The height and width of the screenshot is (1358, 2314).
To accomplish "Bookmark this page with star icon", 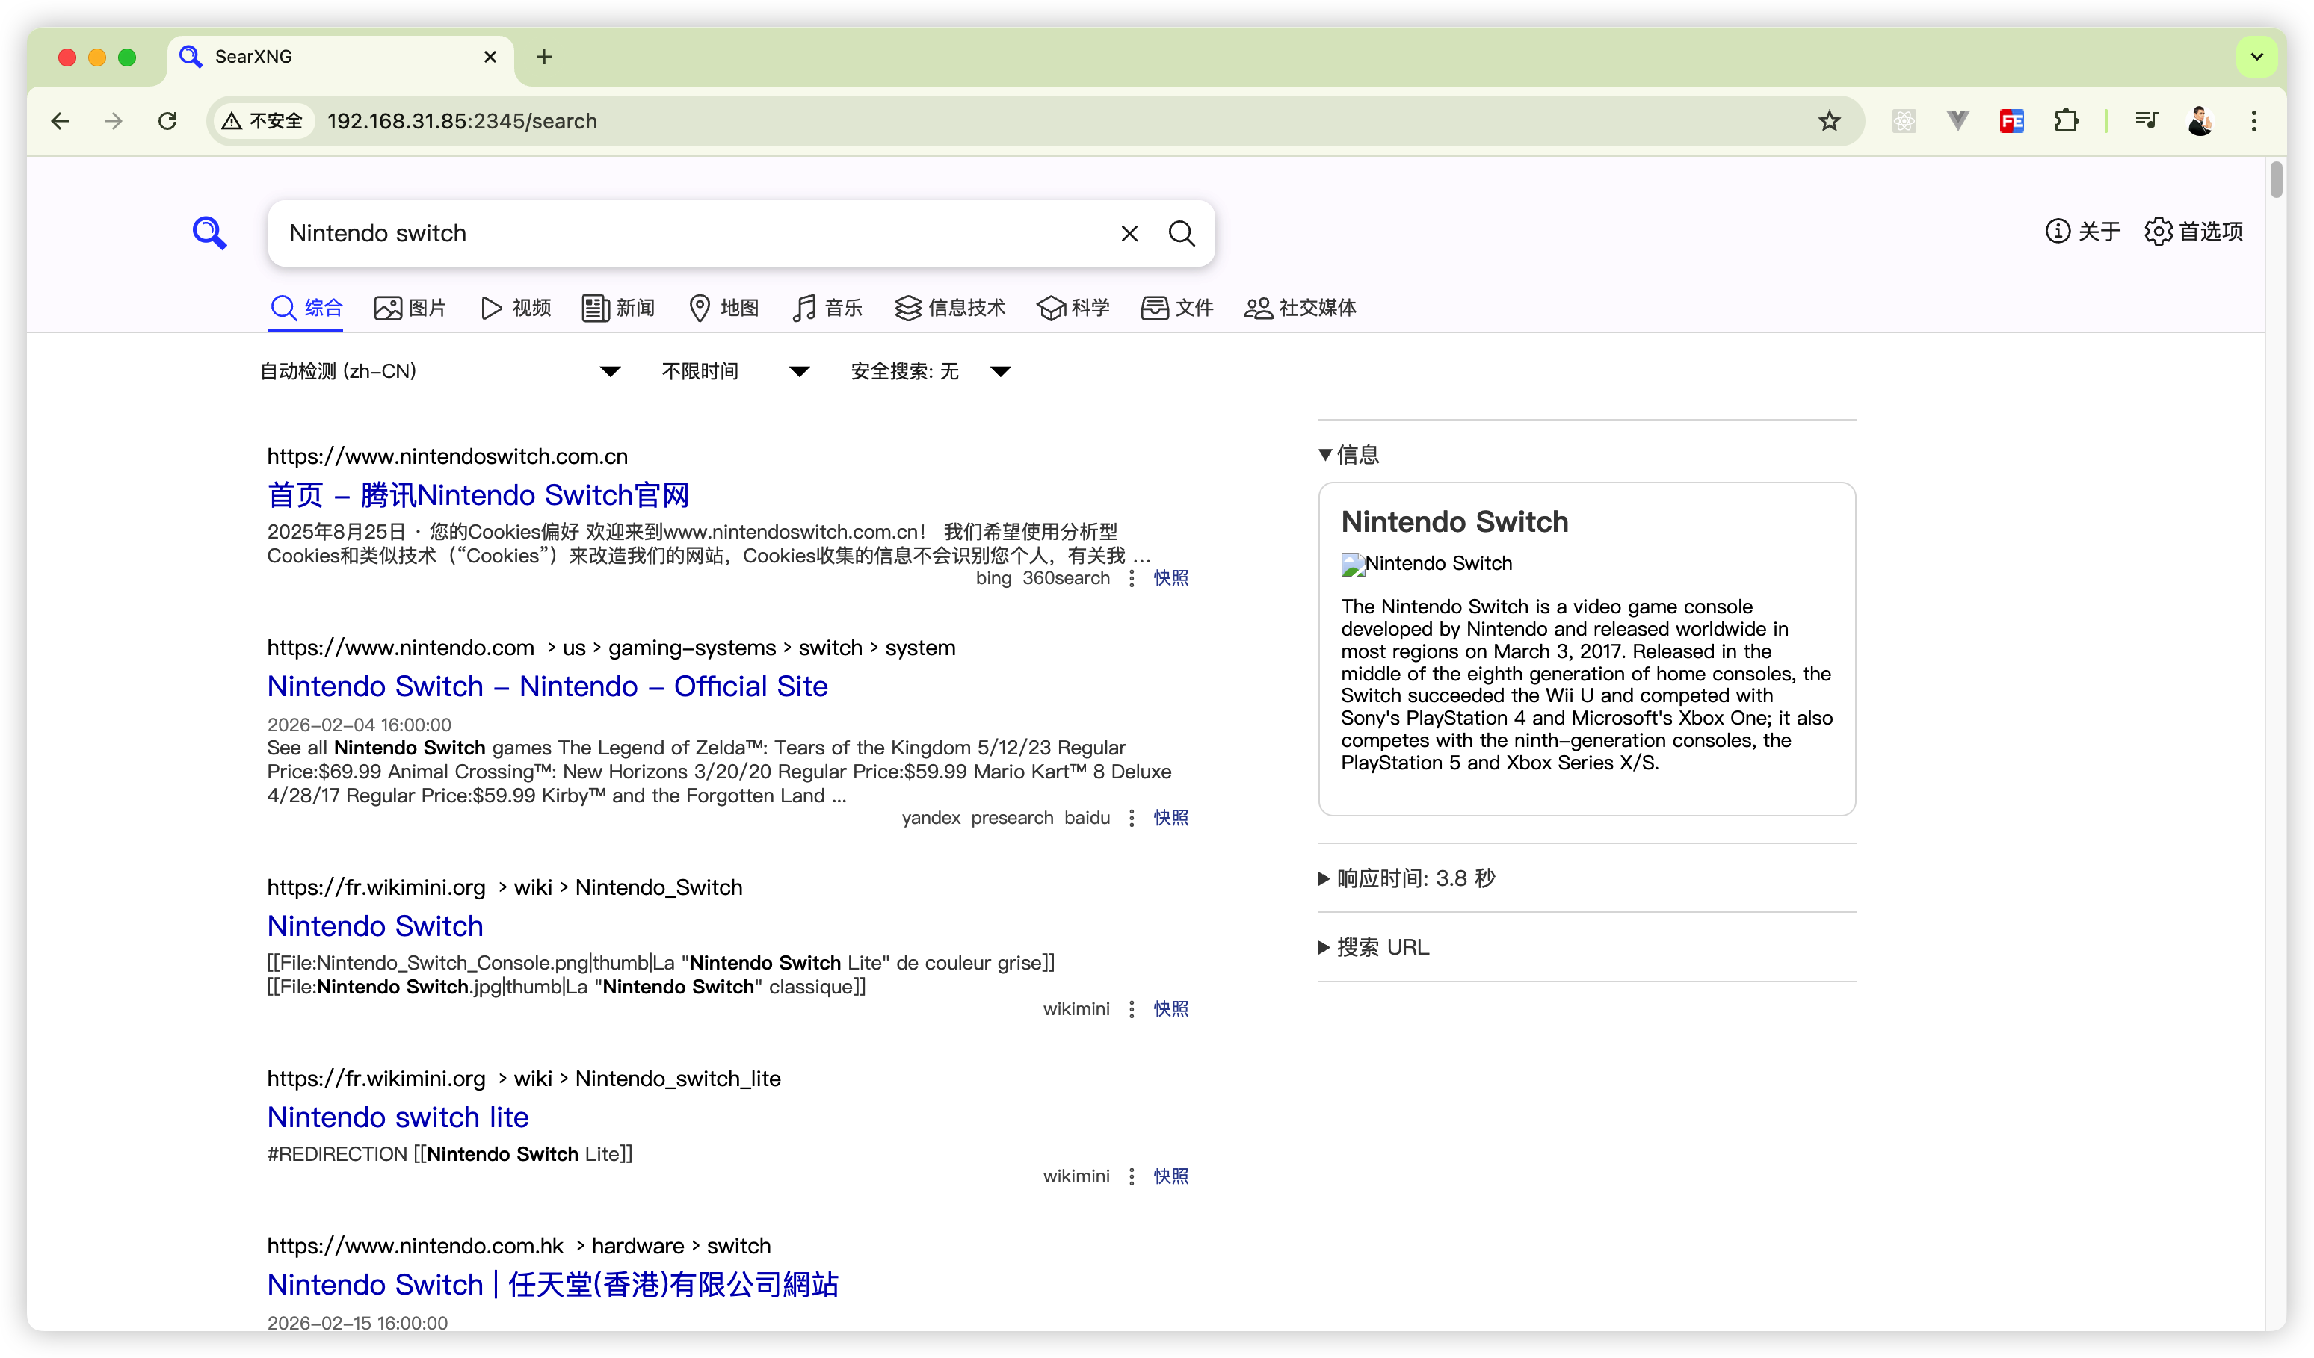I will [x=1829, y=121].
